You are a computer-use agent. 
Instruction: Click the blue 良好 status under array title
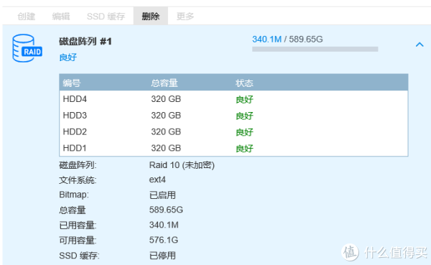(68, 57)
